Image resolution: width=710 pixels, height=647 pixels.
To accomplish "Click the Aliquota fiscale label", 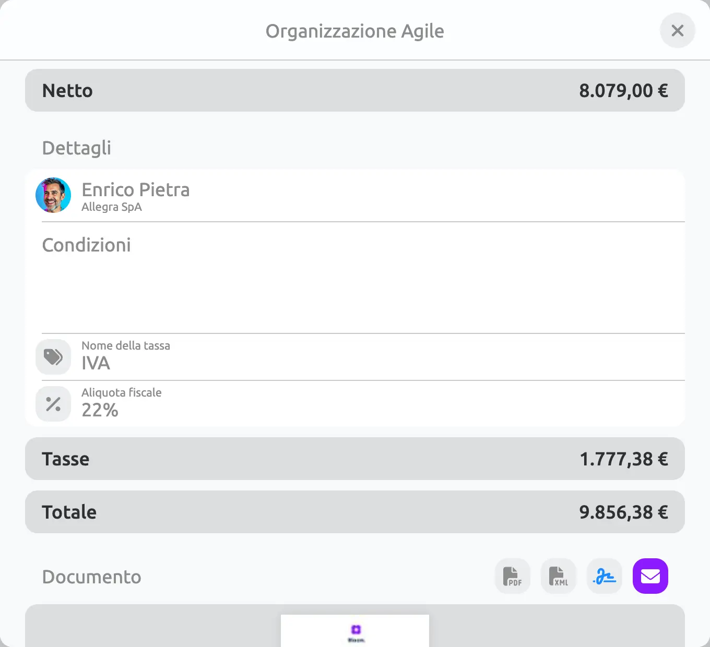I will click(x=122, y=392).
